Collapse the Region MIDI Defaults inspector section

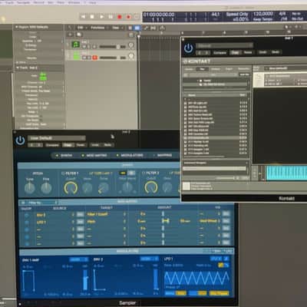17,27
